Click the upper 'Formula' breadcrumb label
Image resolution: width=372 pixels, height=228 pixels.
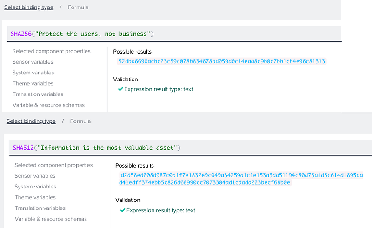point(78,7)
